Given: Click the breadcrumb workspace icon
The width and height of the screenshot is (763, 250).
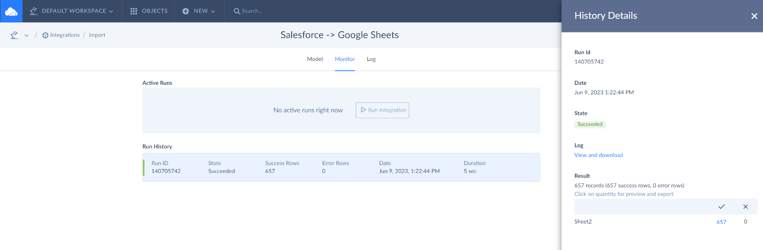Looking at the screenshot, I should point(14,35).
